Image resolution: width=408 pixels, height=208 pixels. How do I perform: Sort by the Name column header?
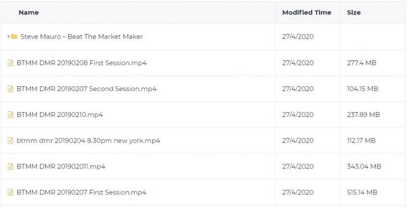[29, 12]
